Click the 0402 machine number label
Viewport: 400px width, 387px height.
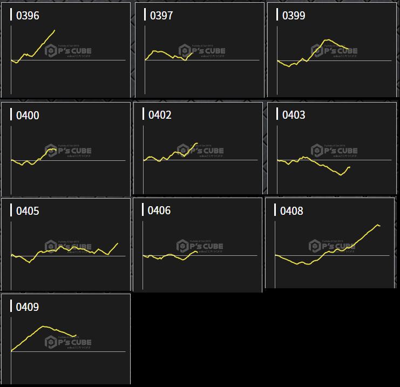(160, 115)
